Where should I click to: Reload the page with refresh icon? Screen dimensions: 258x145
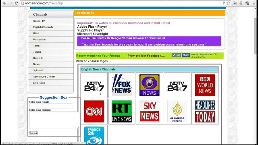(x=16, y=3)
